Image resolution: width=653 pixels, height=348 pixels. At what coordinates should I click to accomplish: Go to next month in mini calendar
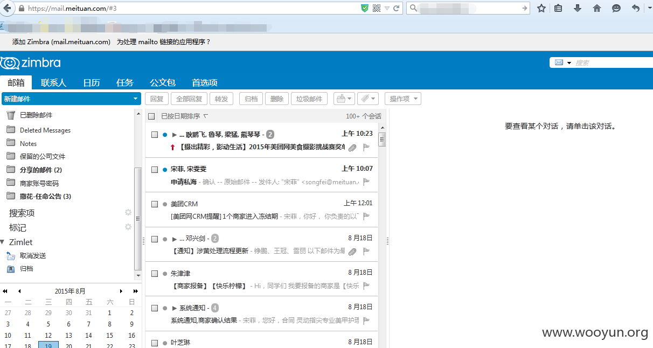coord(121,291)
